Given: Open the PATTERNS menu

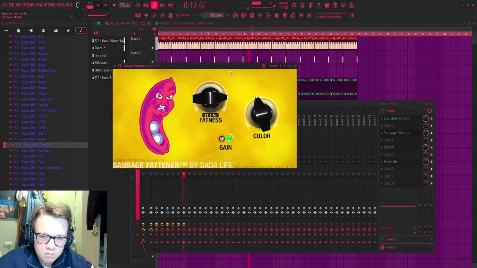Looking at the screenshot, I should coord(28,5).
